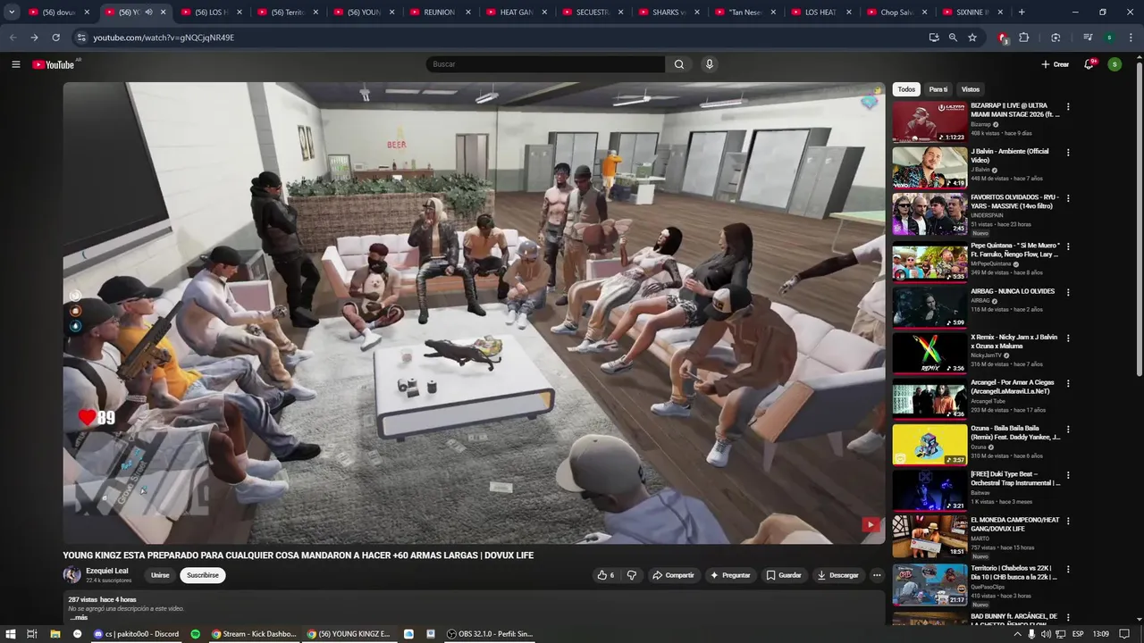Open options for the BIZARRAP video
Viewport: 1144px width, 643px height.
click(1068, 107)
